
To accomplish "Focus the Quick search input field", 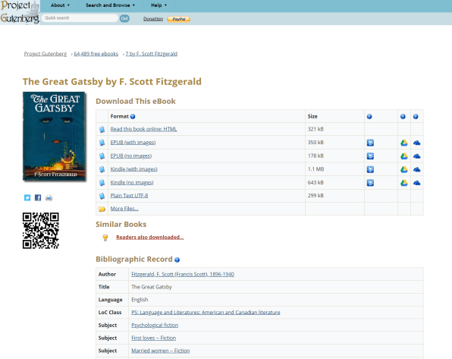I will [80, 18].
